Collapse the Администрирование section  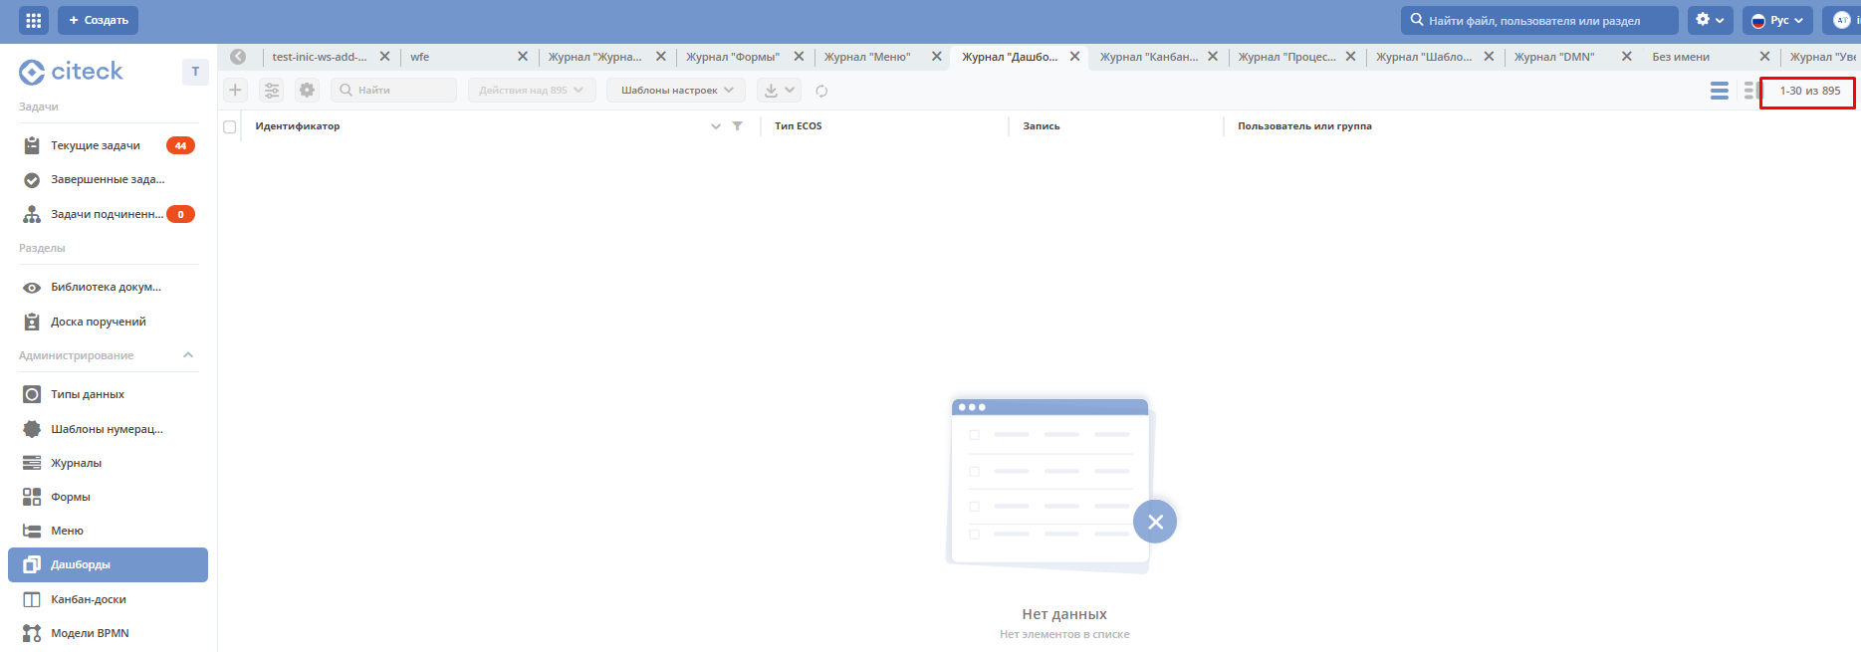pyautogui.click(x=188, y=355)
